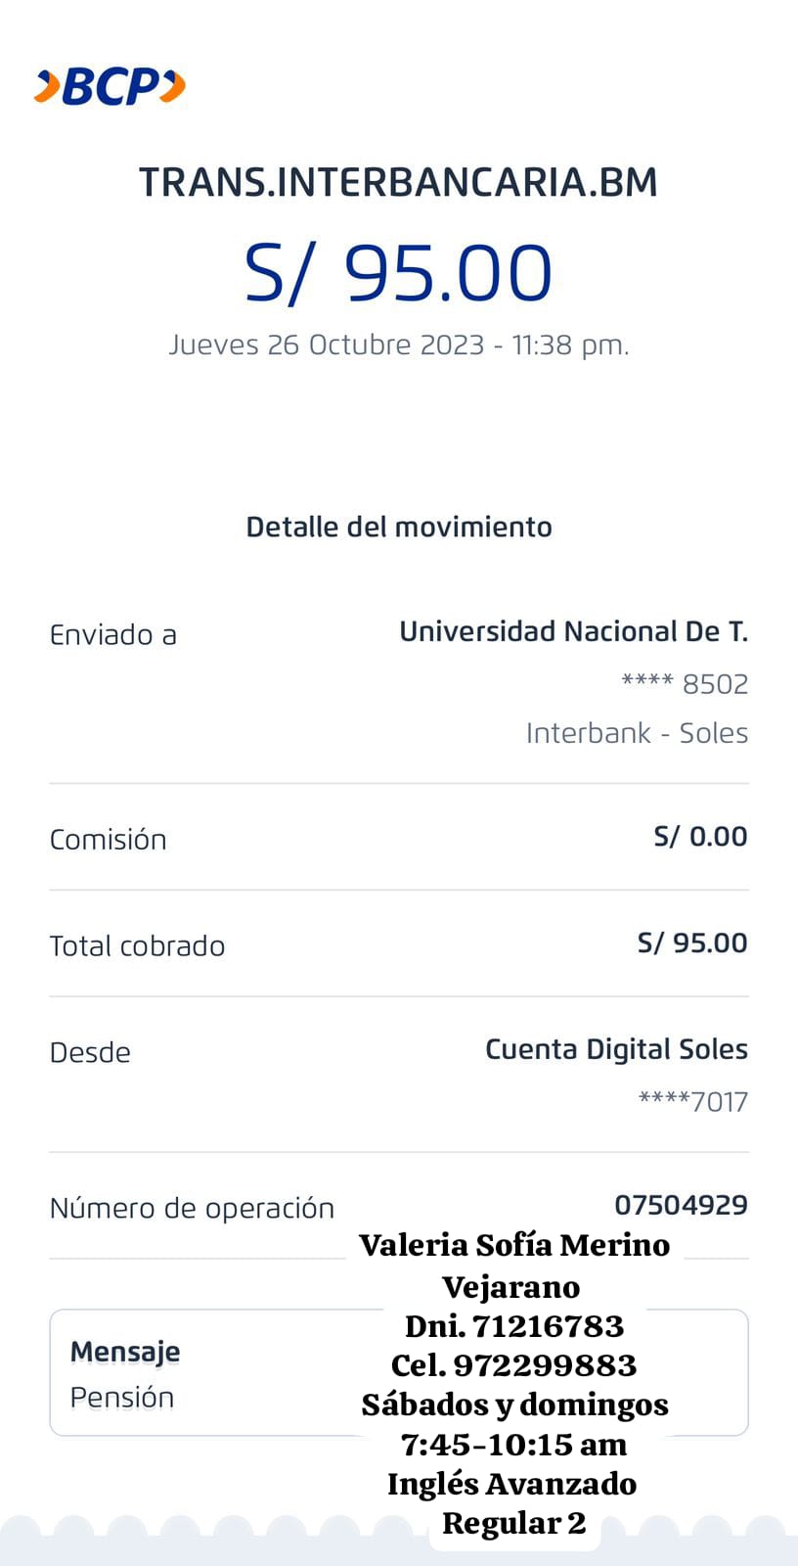This screenshot has height=1566, width=798.
Task: Click the Mensaje heading
Action: coord(125,1352)
